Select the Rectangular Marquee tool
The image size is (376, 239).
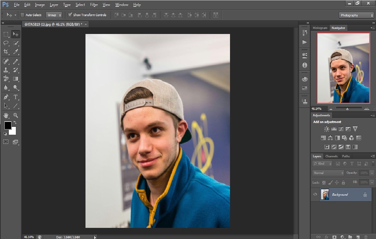pos(6,34)
